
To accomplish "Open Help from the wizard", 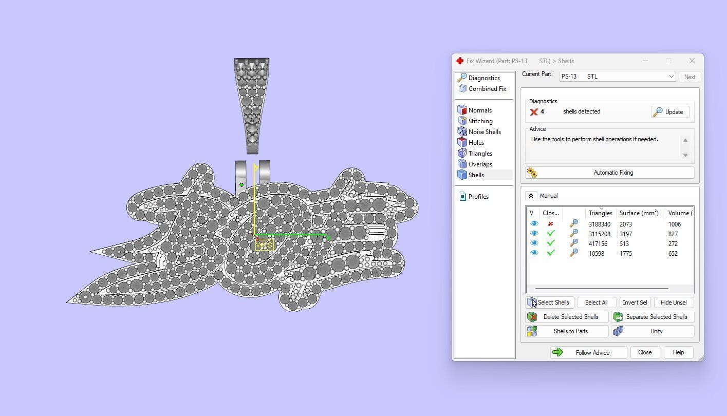I will (678, 352).
